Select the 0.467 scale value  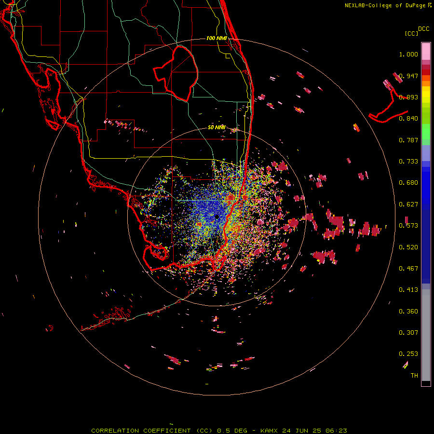click(408, 269)
